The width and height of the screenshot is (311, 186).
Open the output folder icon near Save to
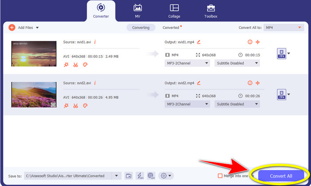(128, 176)
